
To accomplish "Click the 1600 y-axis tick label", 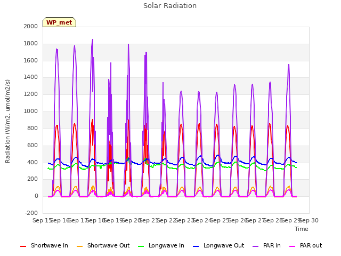I will click(31, 60).
